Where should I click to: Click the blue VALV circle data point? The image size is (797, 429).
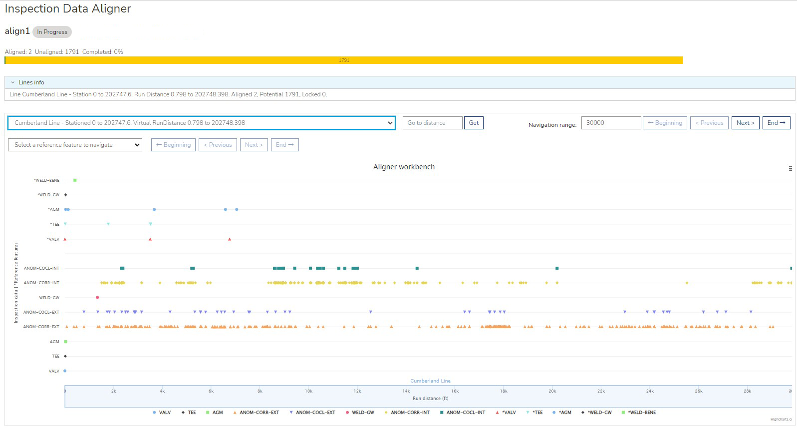[65, 371]
